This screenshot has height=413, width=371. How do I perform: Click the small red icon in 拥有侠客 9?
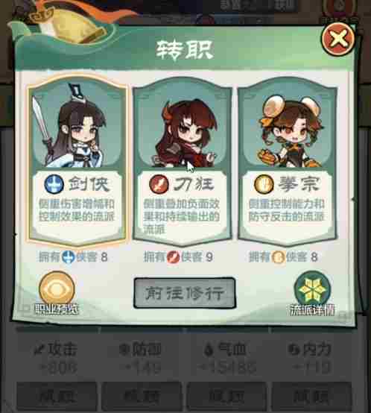(x=173, y=257)
